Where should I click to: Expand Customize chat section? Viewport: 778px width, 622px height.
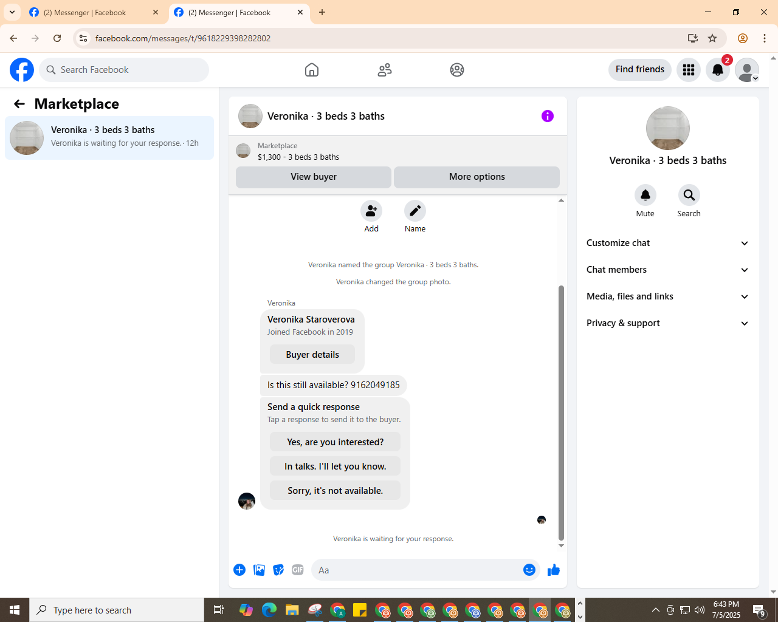coord(668,243)
